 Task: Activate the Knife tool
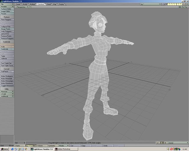(7, 47)
